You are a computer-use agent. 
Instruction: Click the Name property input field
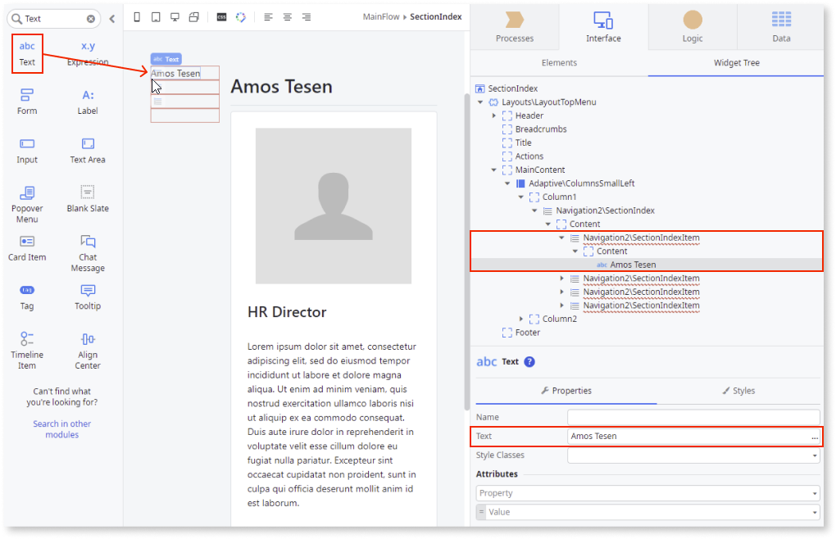(x=693, y=418)
